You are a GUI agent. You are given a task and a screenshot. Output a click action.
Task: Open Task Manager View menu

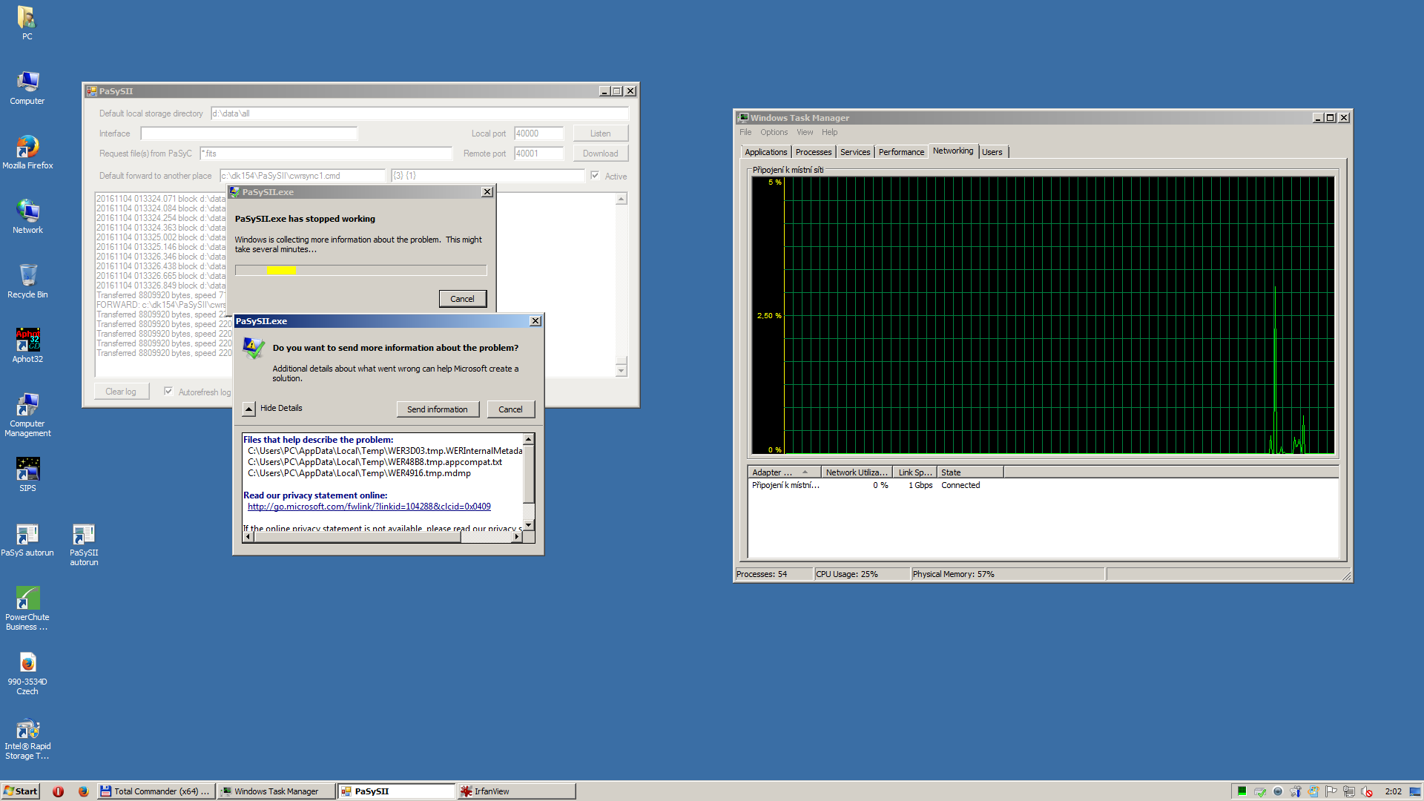point(805,133)
